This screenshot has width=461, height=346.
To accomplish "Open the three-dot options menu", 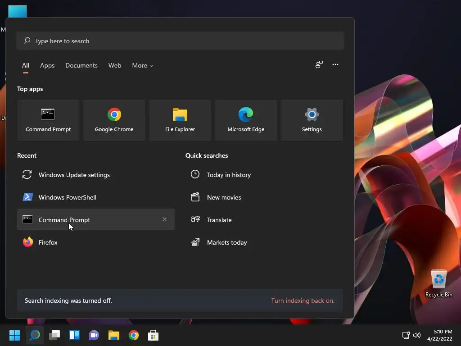I will (x=335, y=64).
